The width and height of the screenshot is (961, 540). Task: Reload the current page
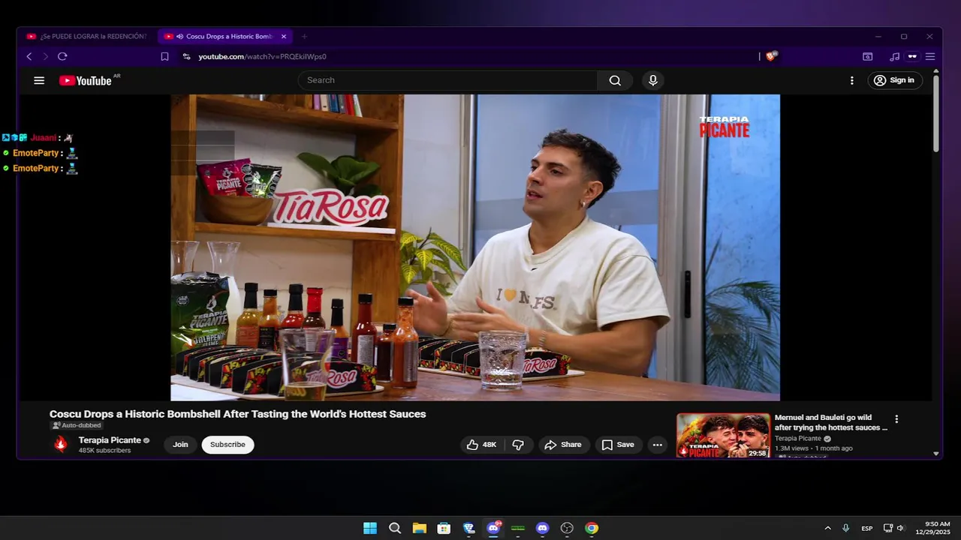62,56
